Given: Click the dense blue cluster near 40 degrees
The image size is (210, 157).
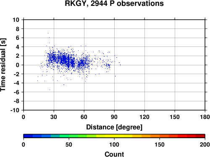Looking at the screenshot, I should 64,59.
